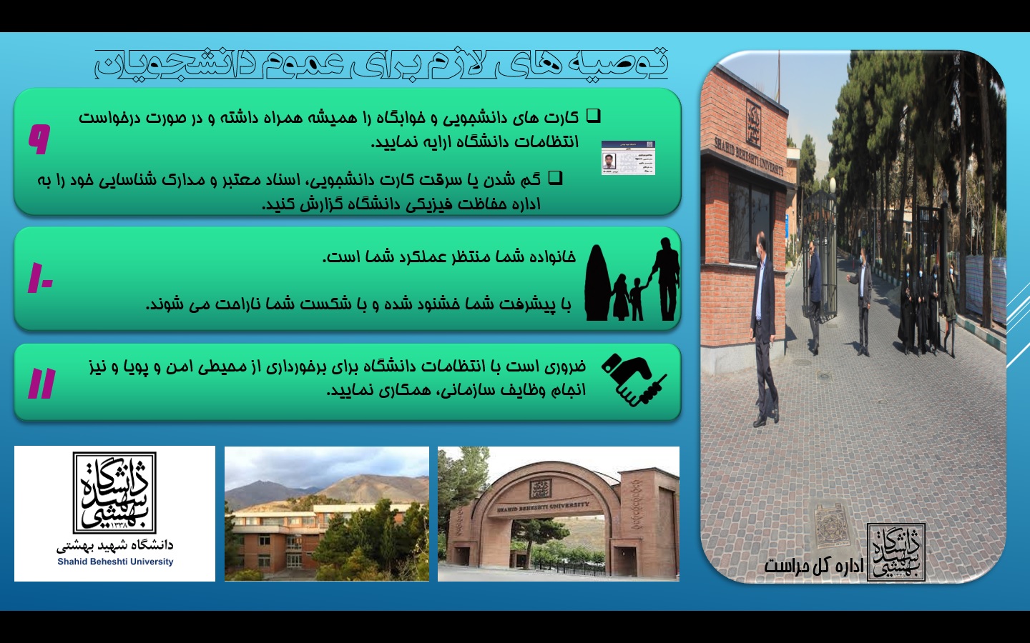Click the text اداره حفاظت فیزیکی دانشگاه گزارش کنید
Screen dimensions: 1030x643
tap(401, 204)
